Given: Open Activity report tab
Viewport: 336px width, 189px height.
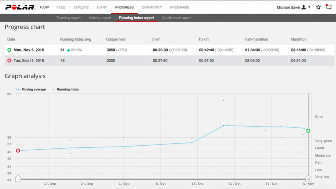Looking at the screenshot, I should (100, 18).
